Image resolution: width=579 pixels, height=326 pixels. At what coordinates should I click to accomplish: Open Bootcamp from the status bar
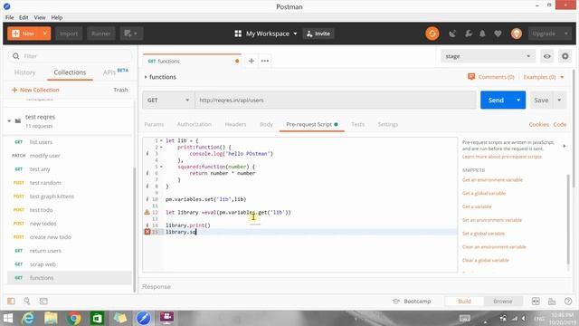coord(412,302)
